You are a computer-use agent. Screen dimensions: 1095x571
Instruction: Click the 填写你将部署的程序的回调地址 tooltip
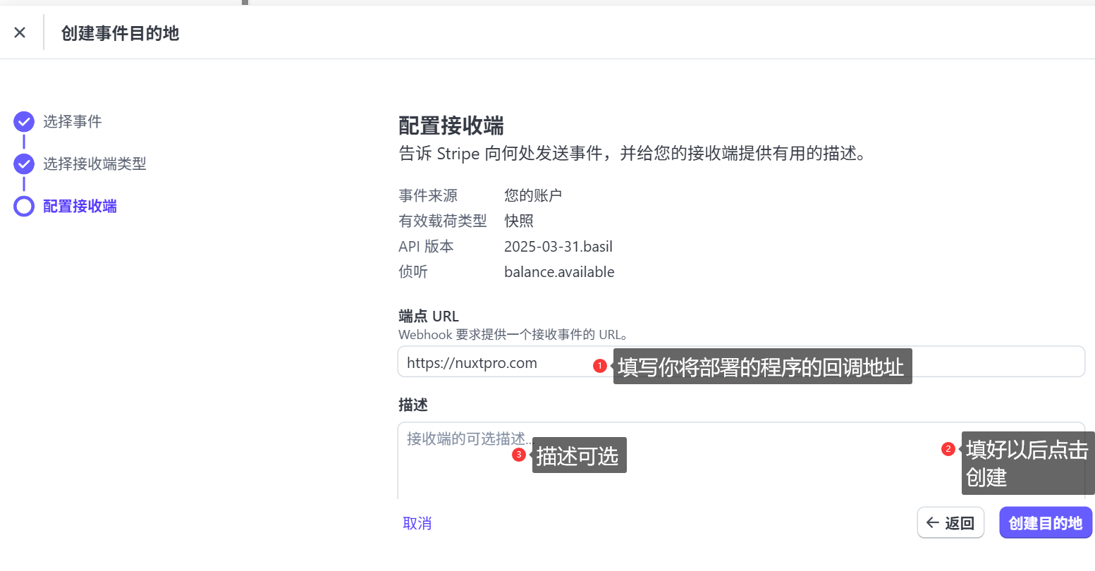[x=761, y=367]
